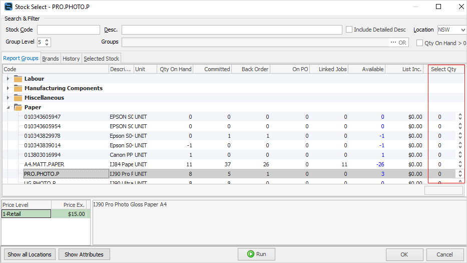Click the Code column header
The image size is (467, 263).
56,69
